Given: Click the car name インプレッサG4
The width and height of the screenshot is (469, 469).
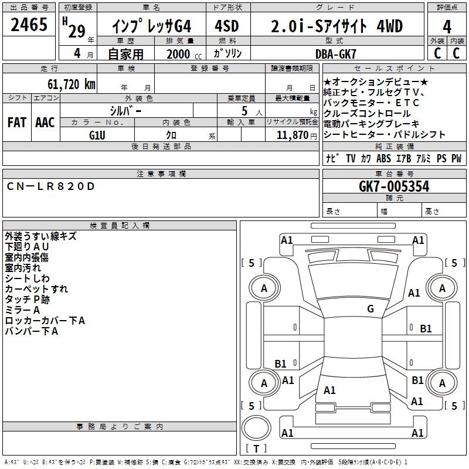Looking at the screenshot, I should coord(152,26).
